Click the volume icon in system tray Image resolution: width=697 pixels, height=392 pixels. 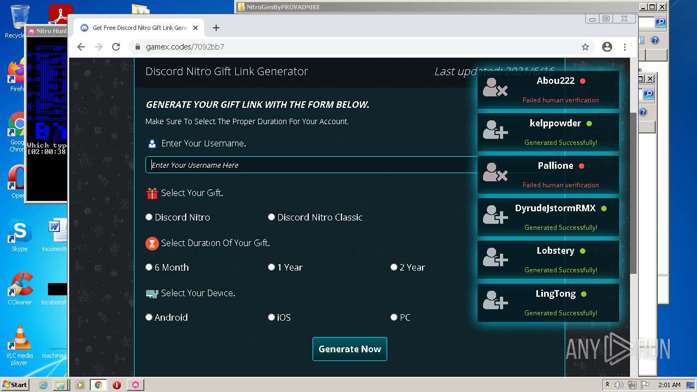[620, 385]
